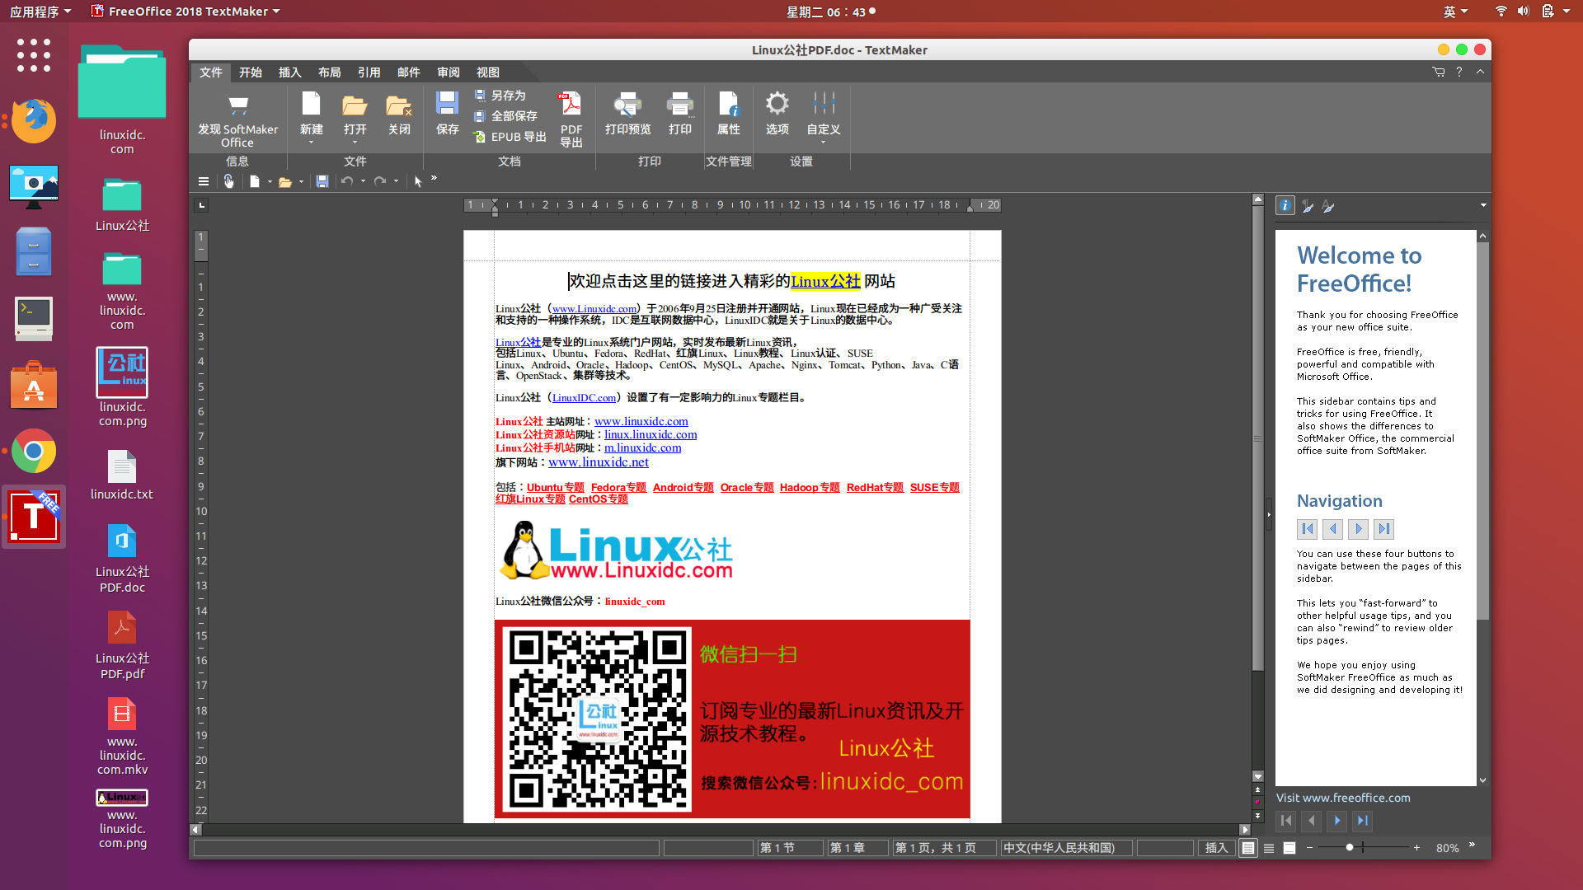The width and height of the screenshot is (1583, 890).
Task: Click the redo arrow in quick access toolbar
Action: point(380,181)
